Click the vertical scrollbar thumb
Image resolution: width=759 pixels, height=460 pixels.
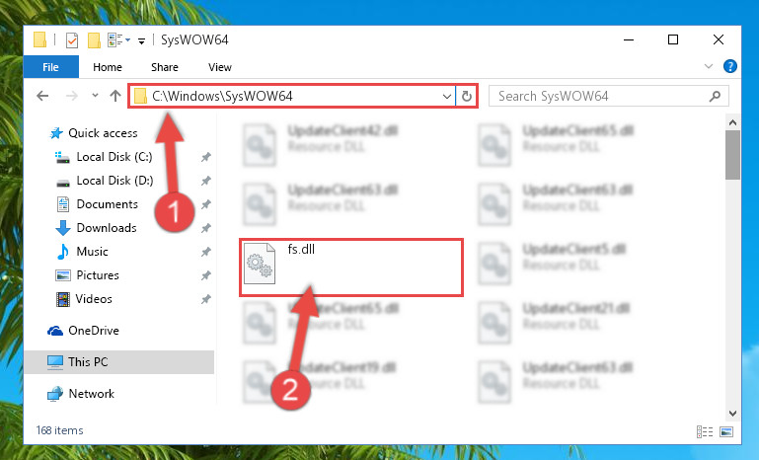tap(732, 155)
